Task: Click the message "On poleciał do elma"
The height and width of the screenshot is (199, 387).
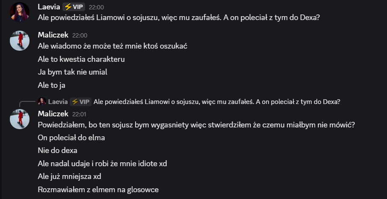Action: click(x=71, y=138)
